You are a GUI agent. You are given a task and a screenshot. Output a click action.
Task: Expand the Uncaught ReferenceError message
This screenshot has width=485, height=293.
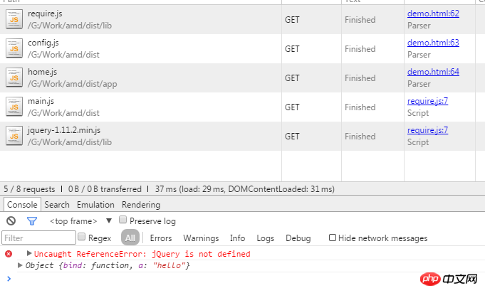[x=29, y=254]
